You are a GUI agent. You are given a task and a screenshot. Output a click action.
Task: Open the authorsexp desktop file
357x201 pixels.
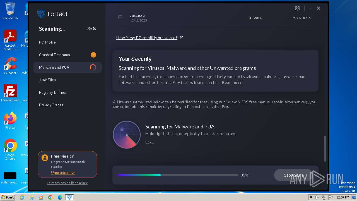point(10,178)
